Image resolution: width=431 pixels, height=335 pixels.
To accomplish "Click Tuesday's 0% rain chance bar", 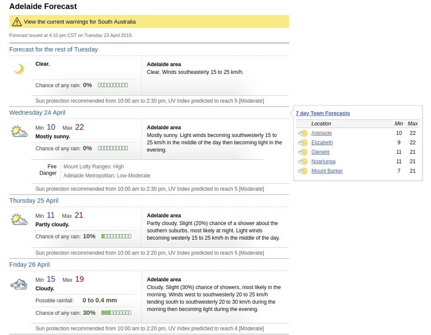I will click(x=113, y=85).
